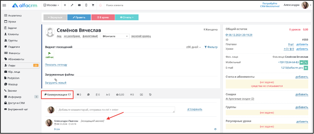
Task: Click добавить next to Группы
Action: coord(301,107)
